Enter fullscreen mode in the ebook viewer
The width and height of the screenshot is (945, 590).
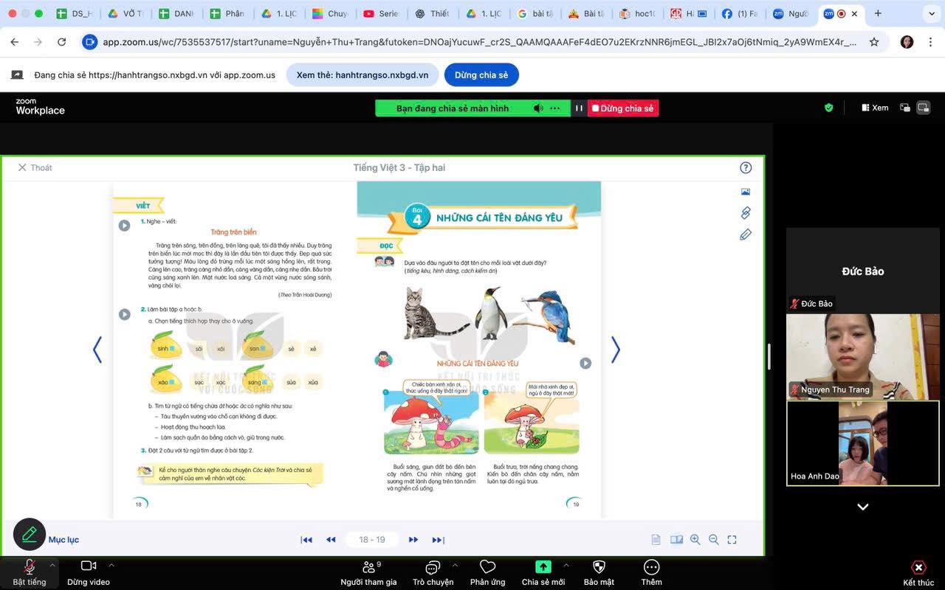(x=732, y=540)
